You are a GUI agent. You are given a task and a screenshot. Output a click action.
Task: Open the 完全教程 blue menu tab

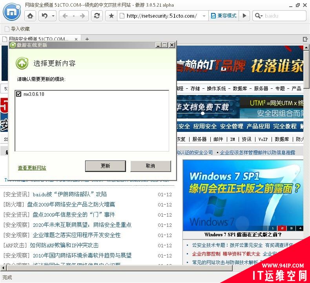285,126
